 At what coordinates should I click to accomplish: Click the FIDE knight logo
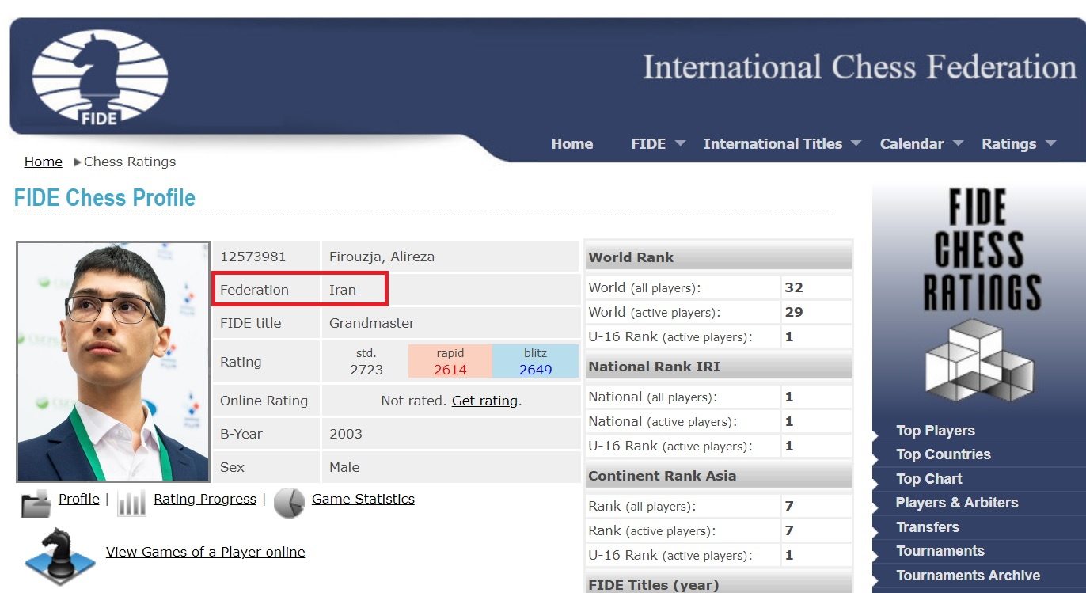(100, 78)
